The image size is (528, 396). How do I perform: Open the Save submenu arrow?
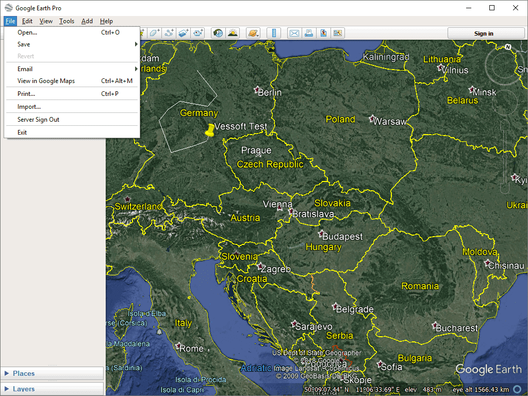136,44
